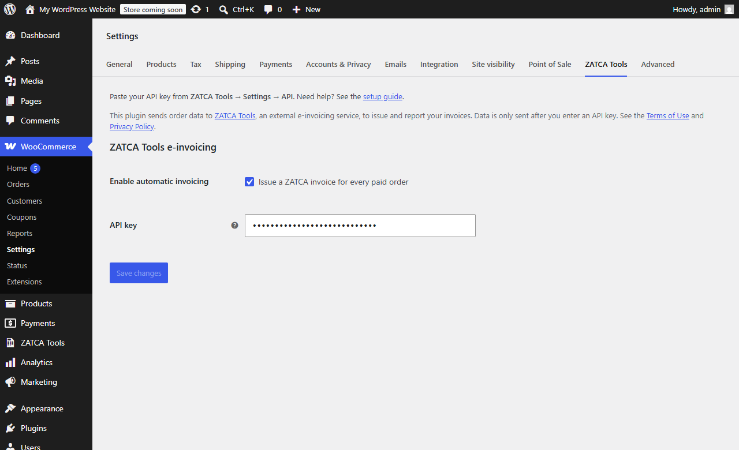
Task: Open the Extensions submenu item
Action: [24, 282]
